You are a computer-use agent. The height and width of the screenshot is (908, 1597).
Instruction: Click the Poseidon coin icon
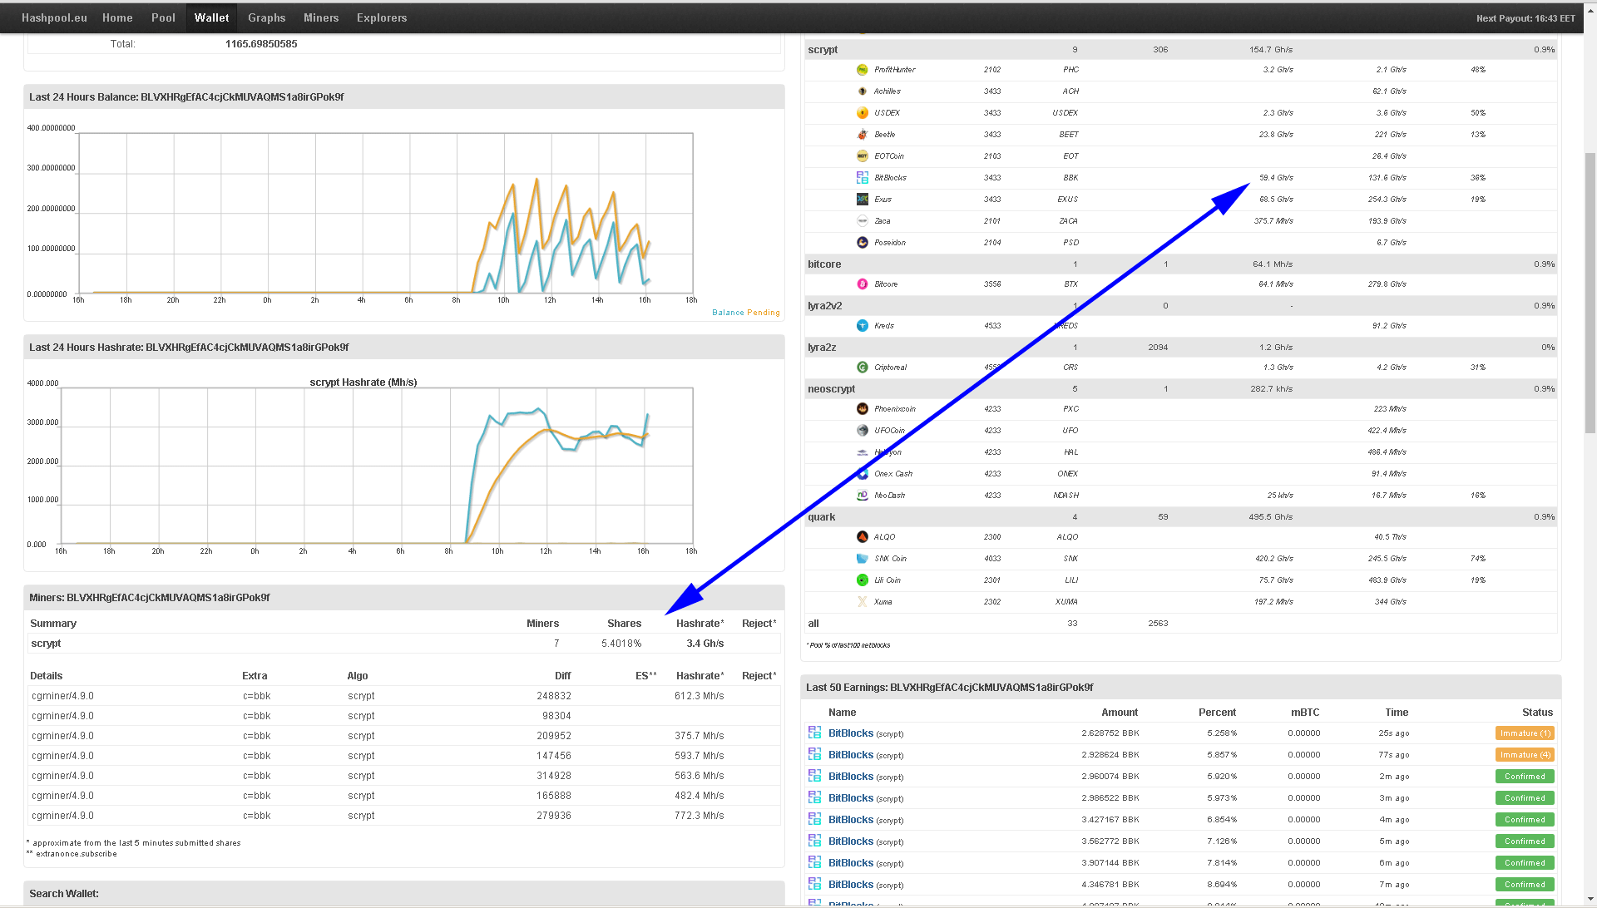click(863, 243)
